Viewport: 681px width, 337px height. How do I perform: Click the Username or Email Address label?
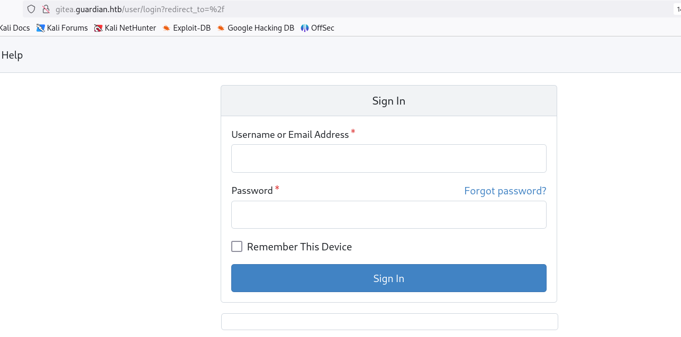tap(290, 135)
